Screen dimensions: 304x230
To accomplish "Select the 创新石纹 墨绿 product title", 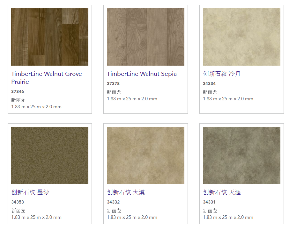I will [x=30, y=192].
